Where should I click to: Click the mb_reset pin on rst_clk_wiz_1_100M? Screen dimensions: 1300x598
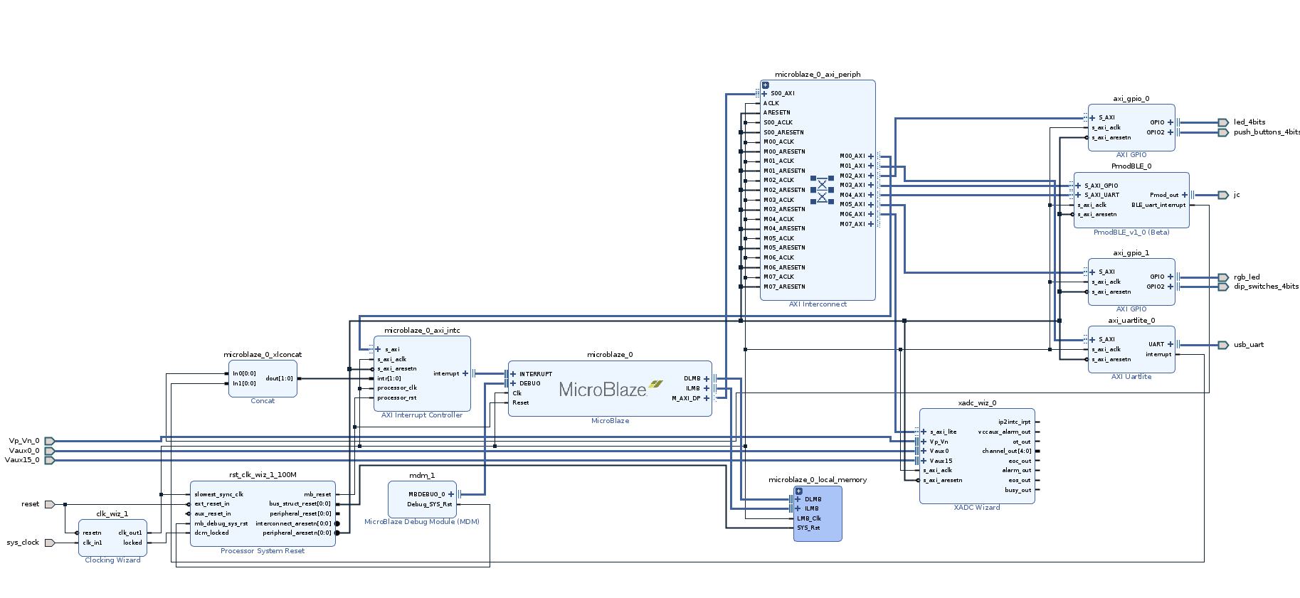317,494
